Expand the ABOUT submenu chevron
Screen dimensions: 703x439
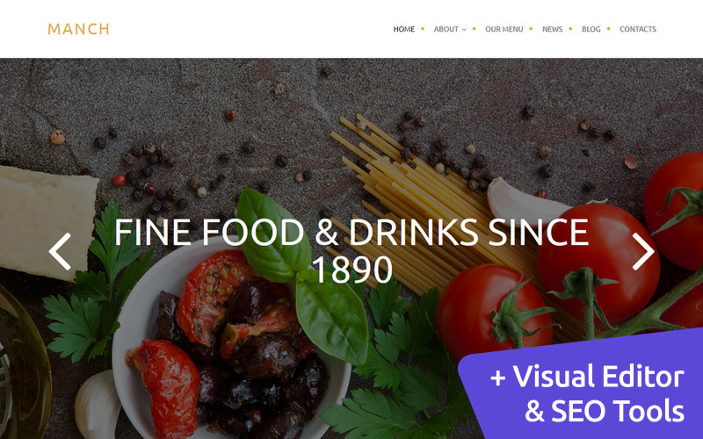464,30
